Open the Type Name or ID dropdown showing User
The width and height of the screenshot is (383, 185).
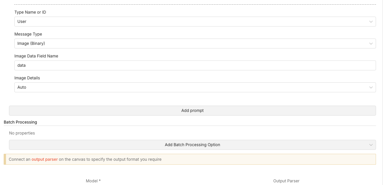click(x=195, y=22)
